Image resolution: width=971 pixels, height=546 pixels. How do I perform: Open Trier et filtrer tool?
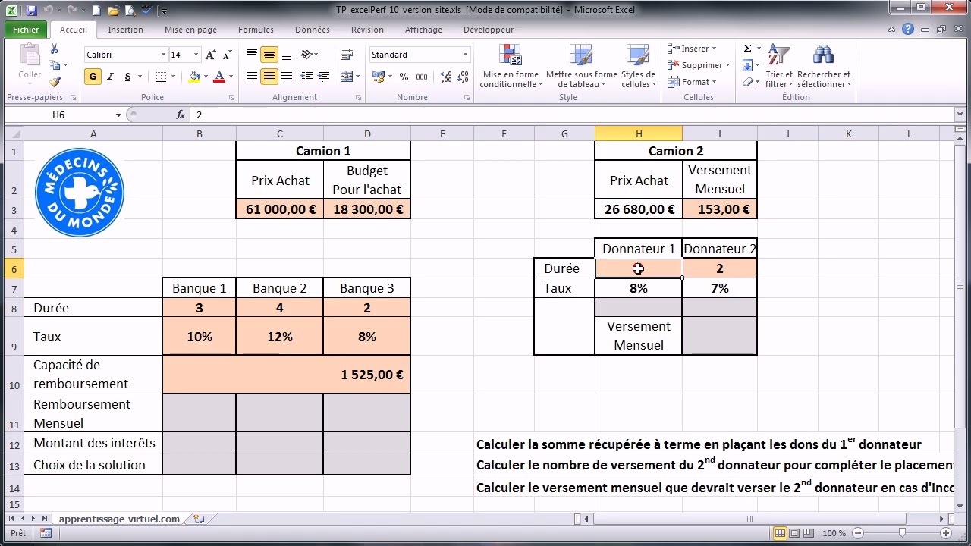click(778, 66)
